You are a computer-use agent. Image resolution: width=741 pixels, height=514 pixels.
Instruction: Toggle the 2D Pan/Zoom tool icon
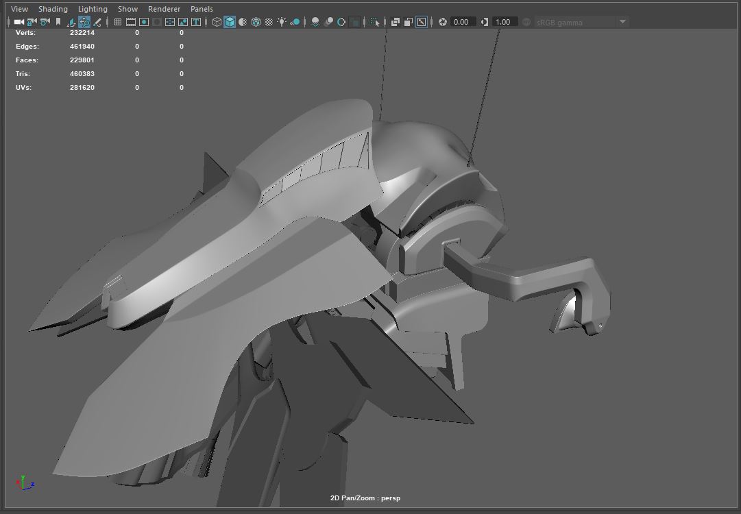click(x=84, y=22)
